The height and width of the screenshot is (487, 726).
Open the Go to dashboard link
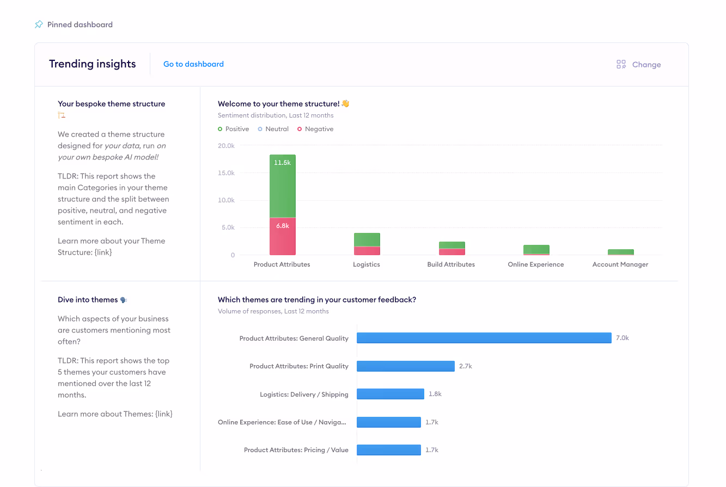193,64
